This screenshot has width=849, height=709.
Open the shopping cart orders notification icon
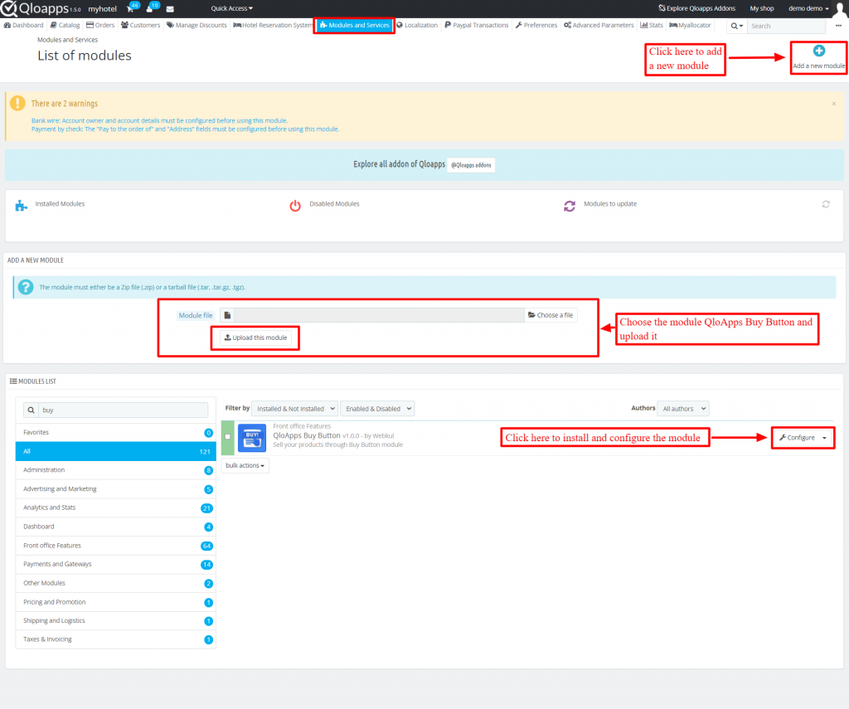(x=130, y=8)
